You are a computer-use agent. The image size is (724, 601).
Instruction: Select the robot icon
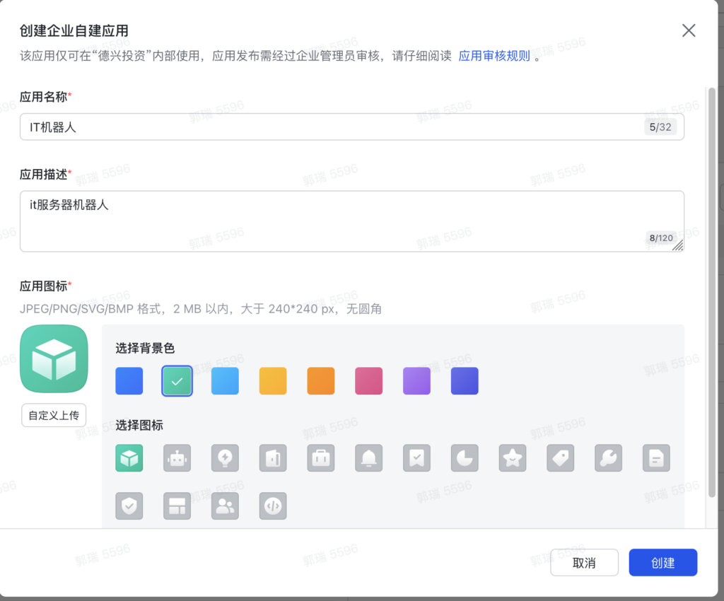pos(177,458)
